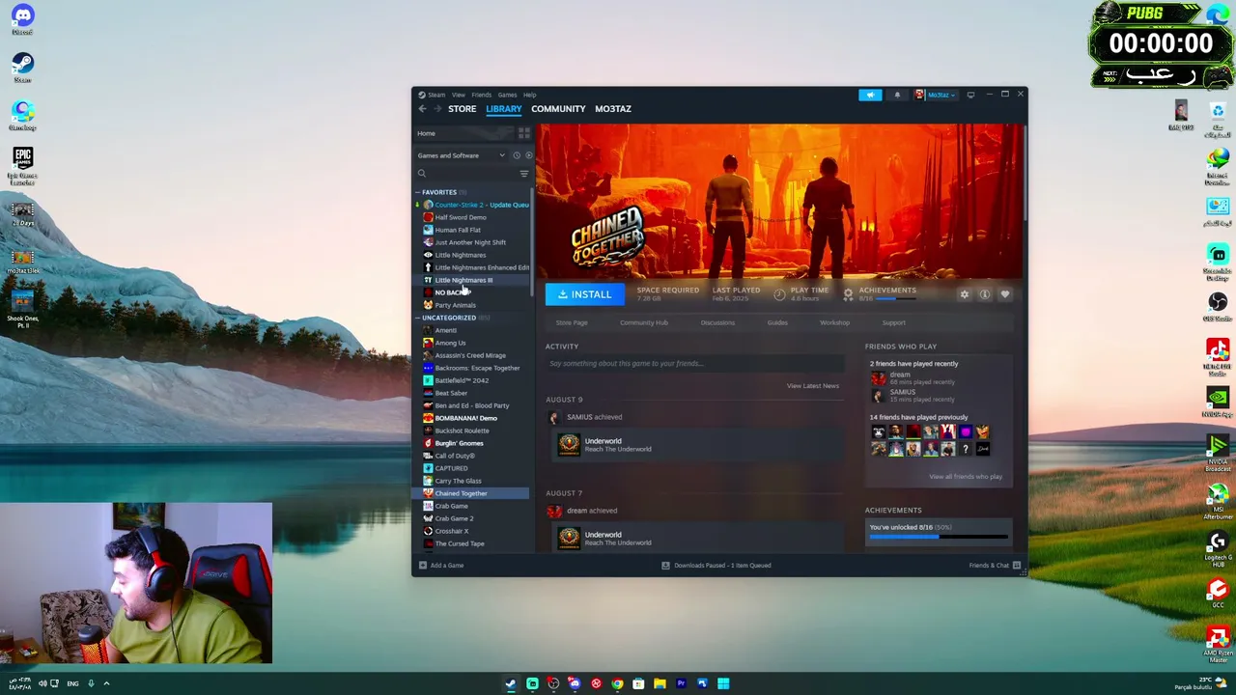The width and height of the screenshot is (1236, 695).
Task: Open Friends & Chat at bottom right
Action: [x=995, y=566]
